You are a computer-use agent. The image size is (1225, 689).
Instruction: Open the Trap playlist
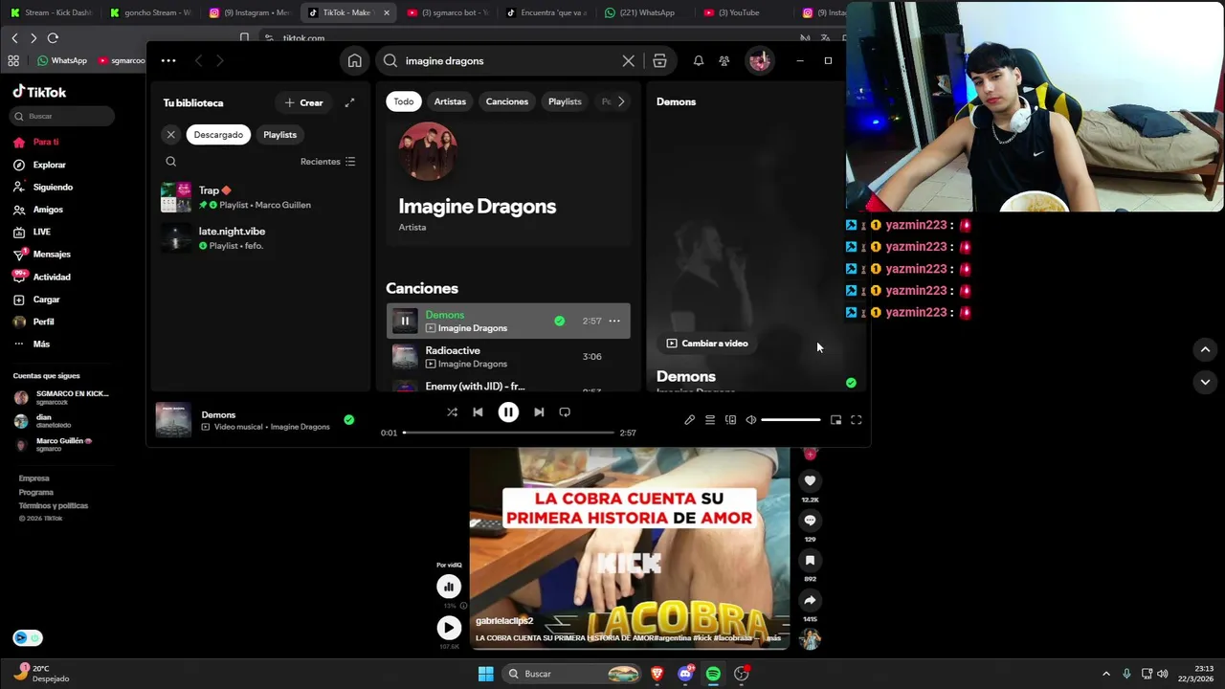click(x=258, y=197)
